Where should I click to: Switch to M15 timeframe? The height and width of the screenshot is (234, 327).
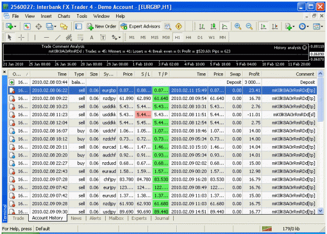[154, 37]
